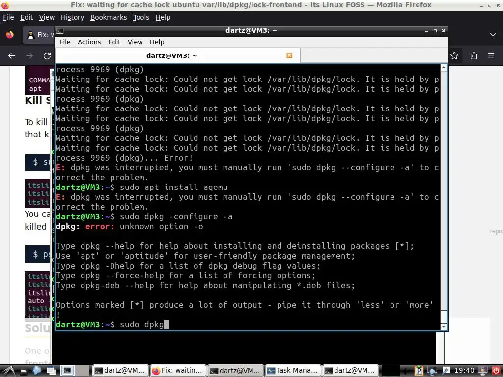Screen dimensions: 503x377
Task: Close the dartz@VM3 terminal tab with the orange X
Action: [289, 55]
